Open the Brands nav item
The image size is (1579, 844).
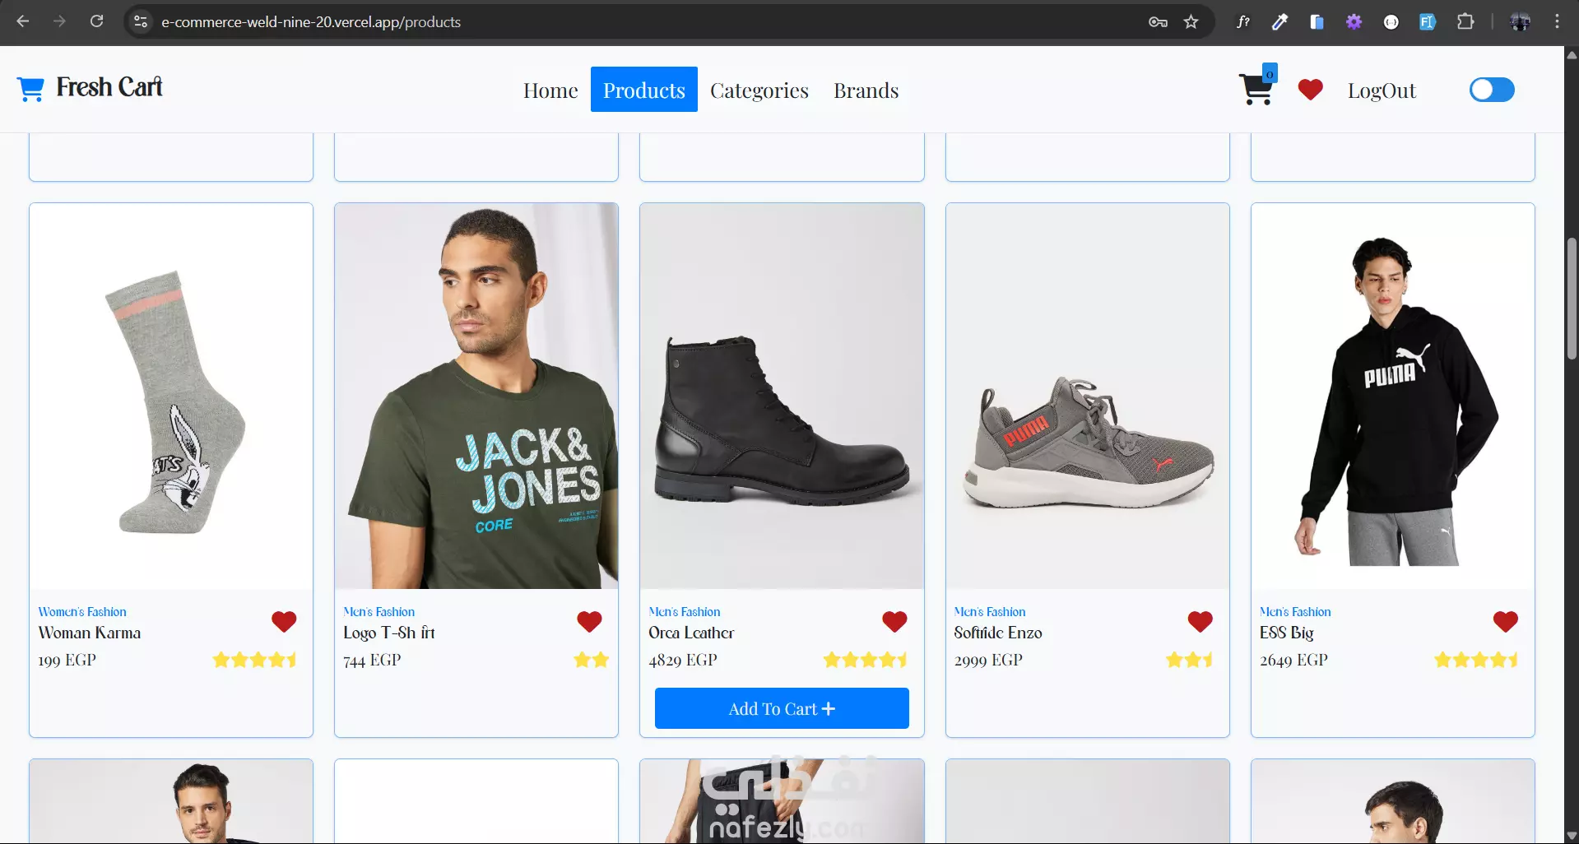click(x=866, y=90)
